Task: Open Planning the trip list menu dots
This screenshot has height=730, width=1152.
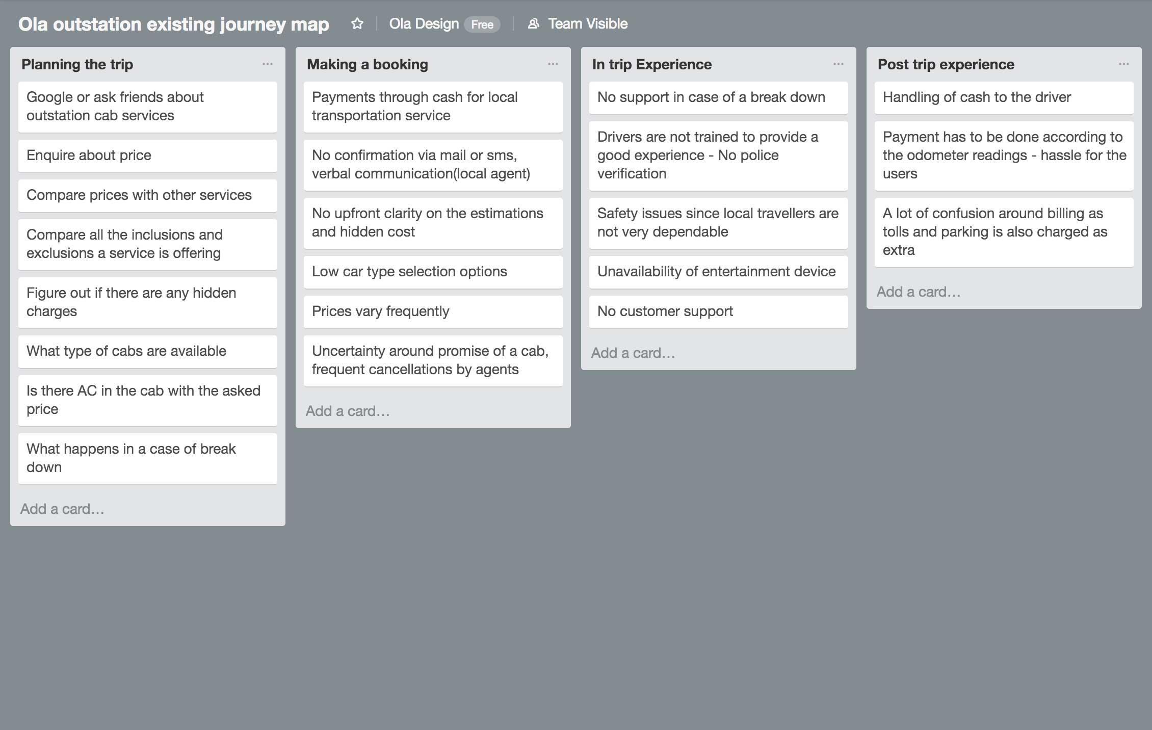Action: 268,64
